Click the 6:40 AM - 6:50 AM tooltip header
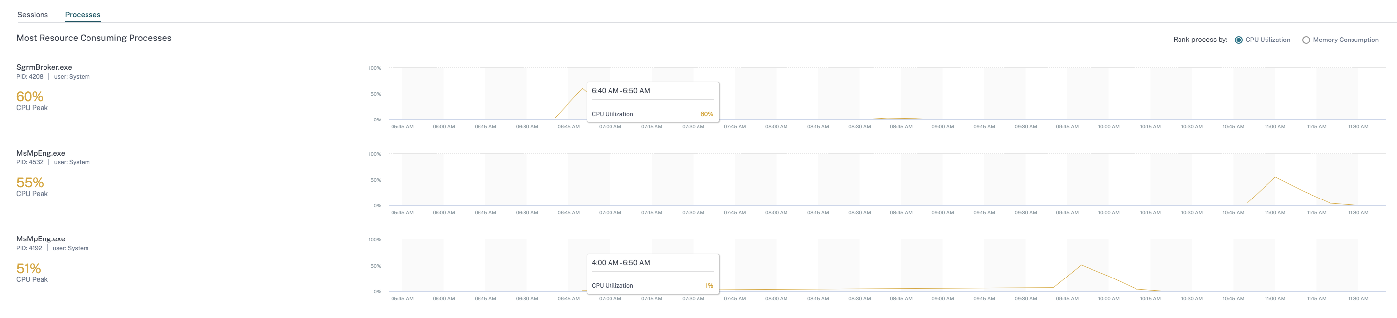 tap(620, 91)
